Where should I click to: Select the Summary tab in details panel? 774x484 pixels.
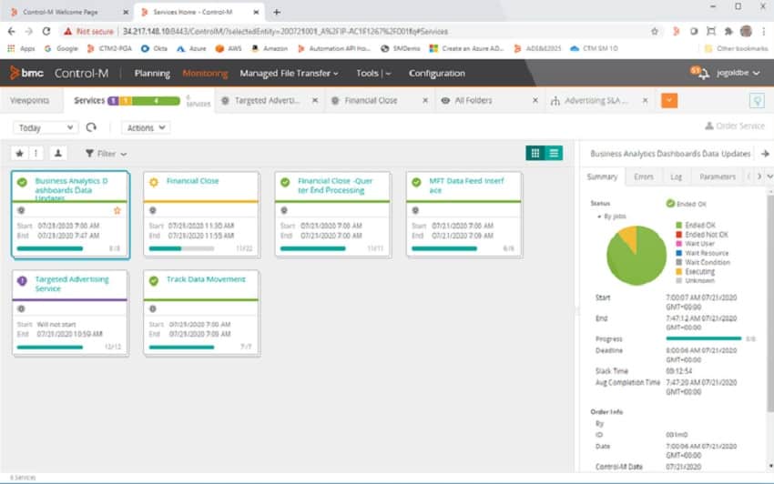[x=602, y=176]
